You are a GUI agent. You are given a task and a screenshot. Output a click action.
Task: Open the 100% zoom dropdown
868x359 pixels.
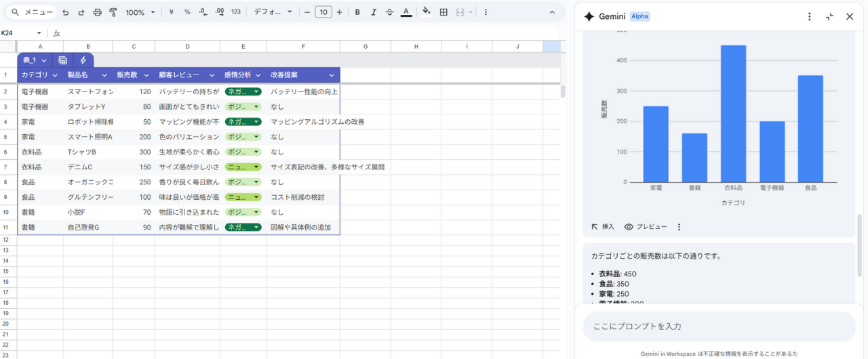[x=140, y=12]
